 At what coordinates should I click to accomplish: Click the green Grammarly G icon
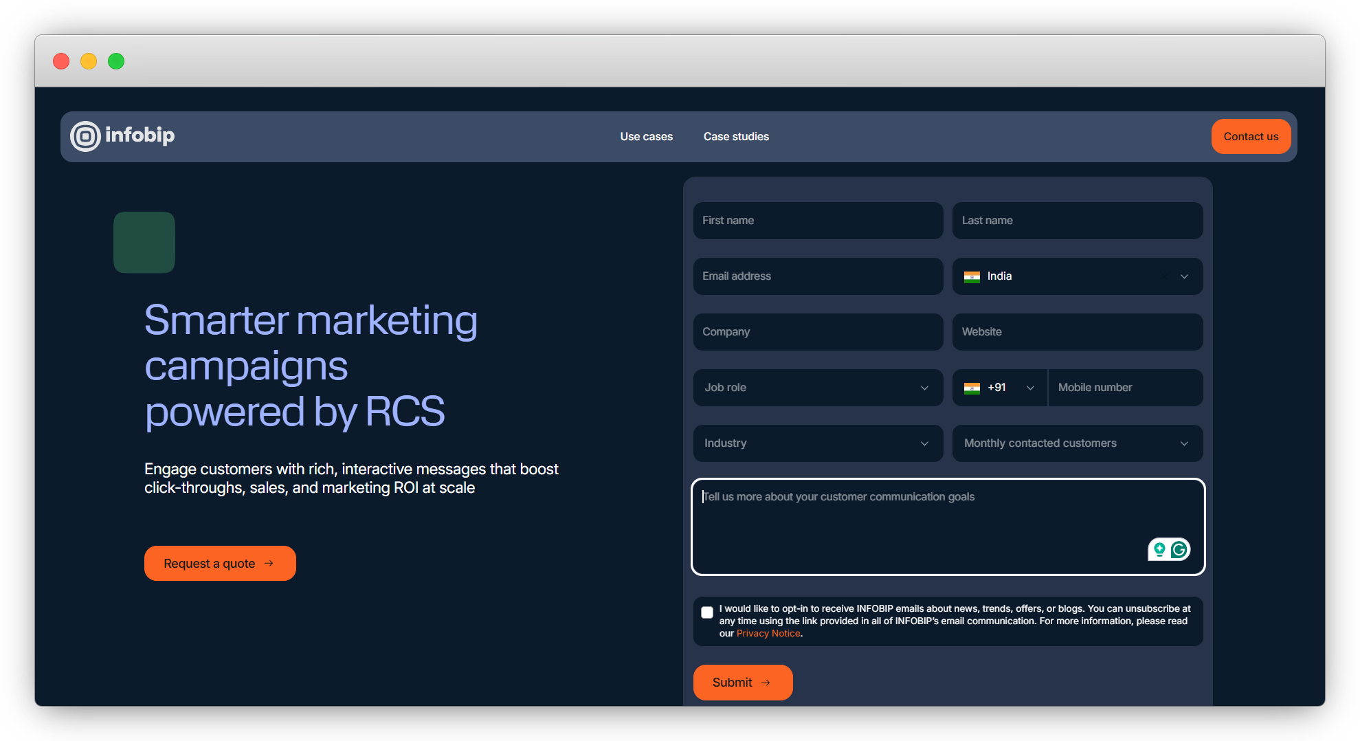[x=1179, y=549]
